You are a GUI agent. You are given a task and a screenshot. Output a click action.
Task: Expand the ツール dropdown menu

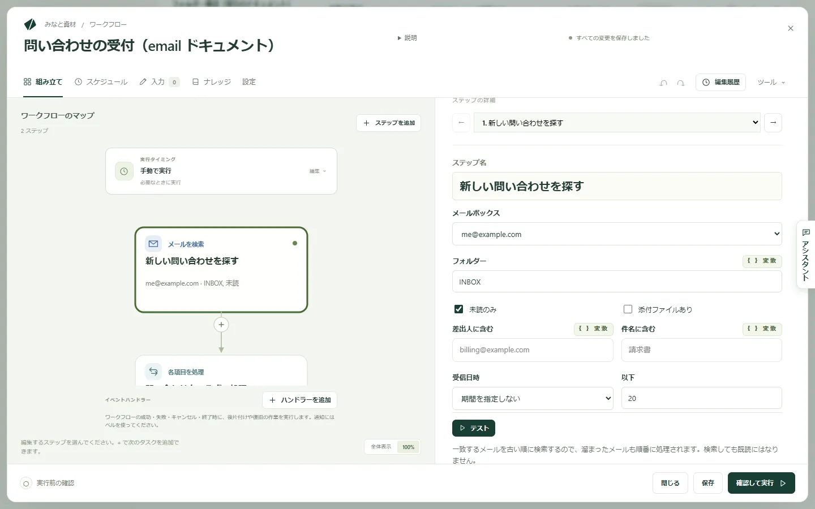[x=771, y=83]
